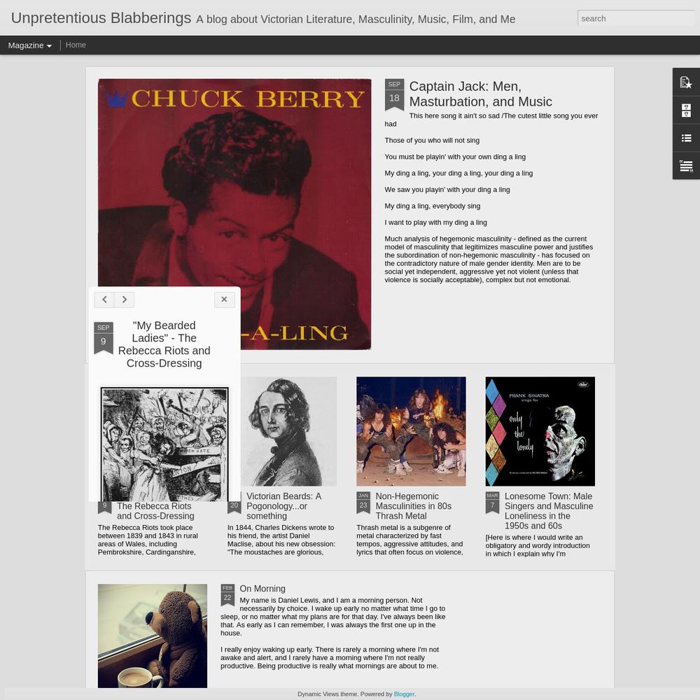700x700 pixels.
Task: Select paragraph "I really enjoy waking up early"
Action: click(x=330, y=657)
